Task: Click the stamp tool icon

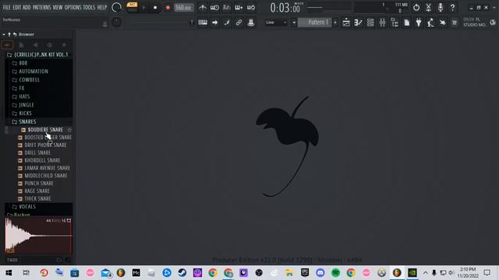Action: coord(251,23)
